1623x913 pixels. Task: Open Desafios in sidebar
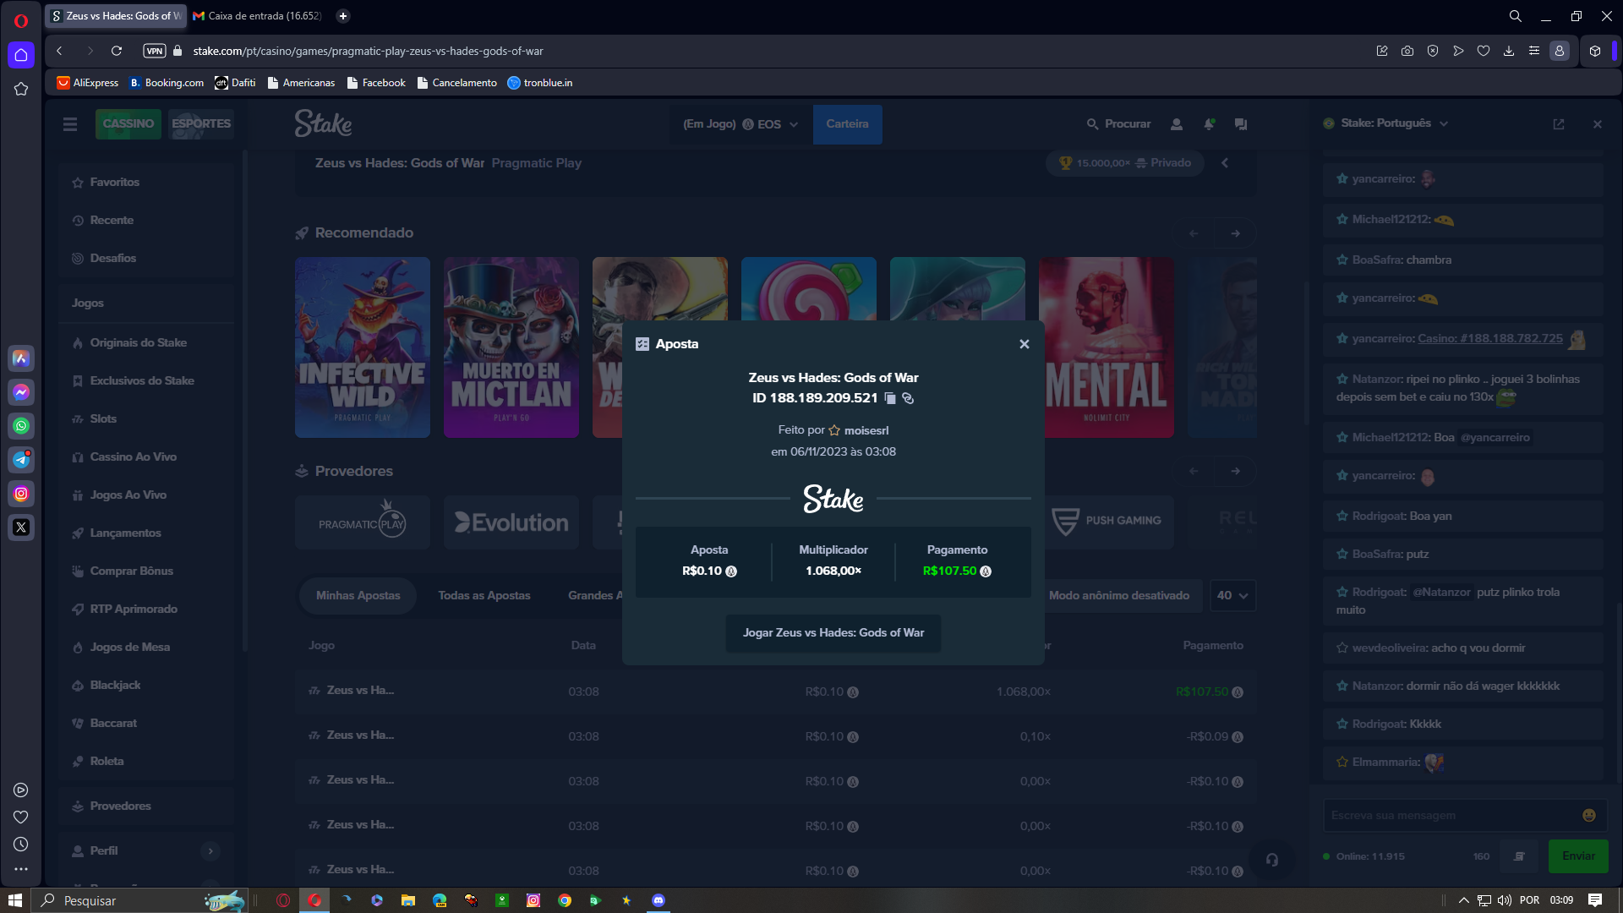click(x=146, y=259)
